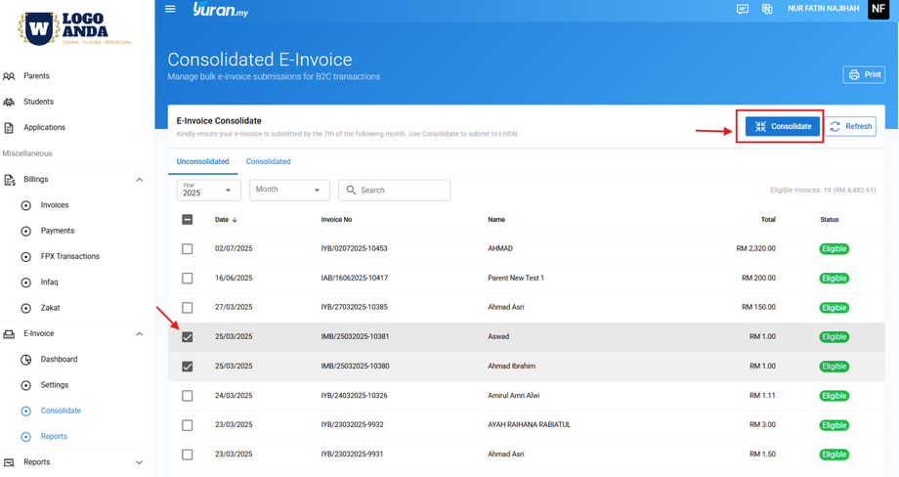Click the Print button

point(864,74)
